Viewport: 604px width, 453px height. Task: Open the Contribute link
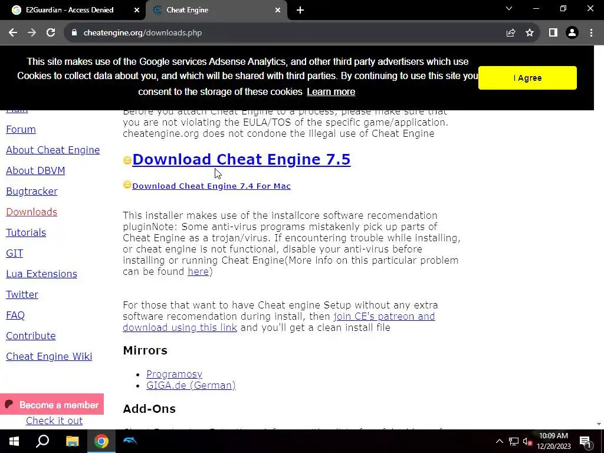click(x=31, y=336)
